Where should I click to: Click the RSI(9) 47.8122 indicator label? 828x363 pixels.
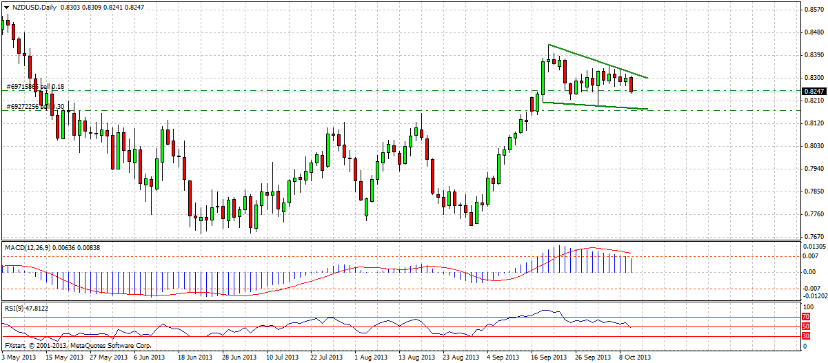click(28, 309)
